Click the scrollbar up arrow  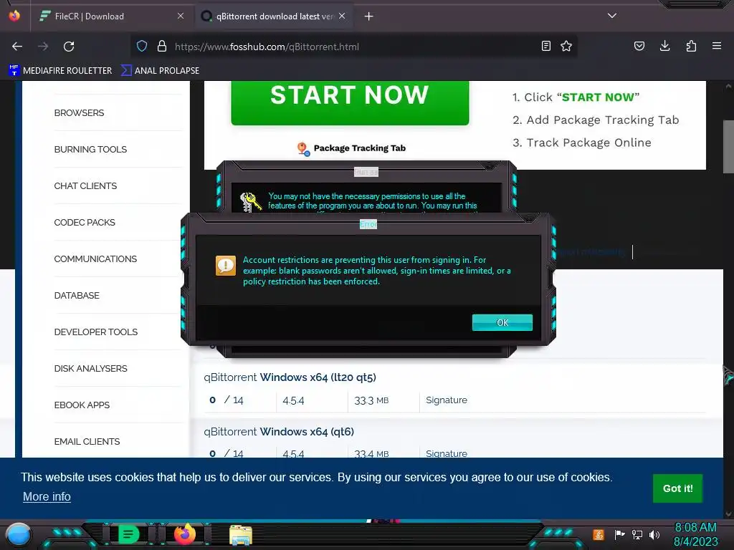728,86
